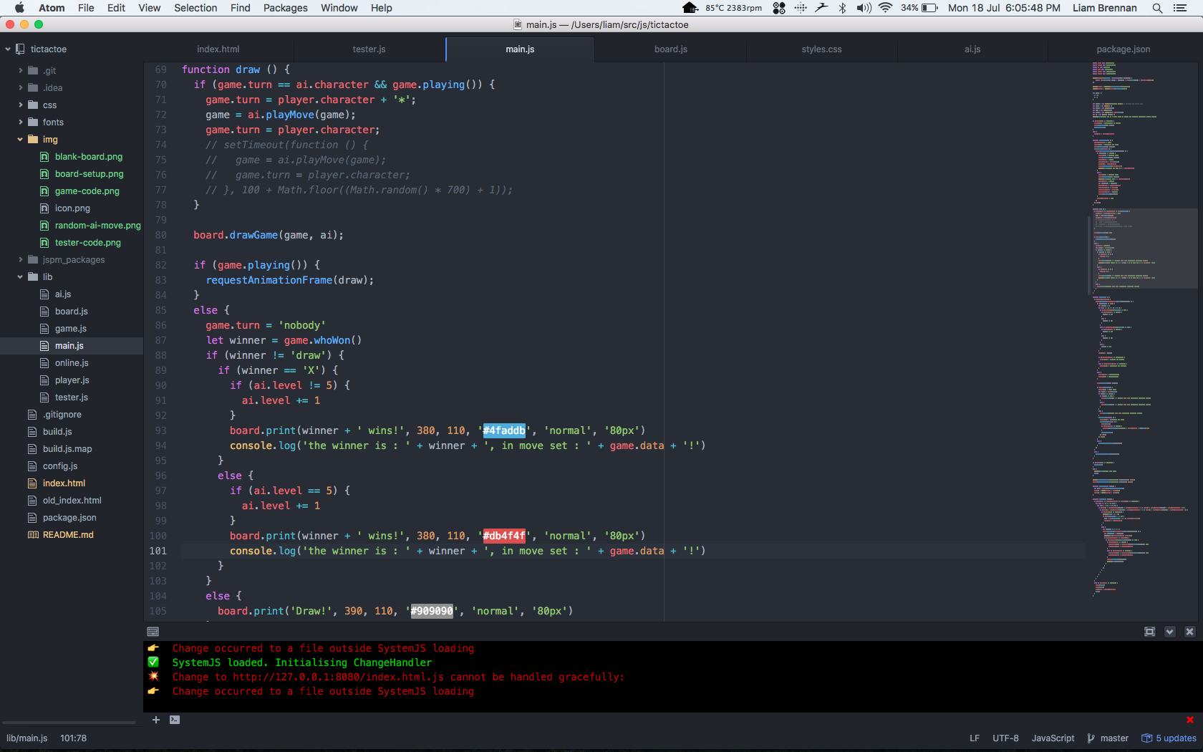The image size is (1203, 752).
Task: Click the UTF-8 encoding selector
Action: 1005,738
